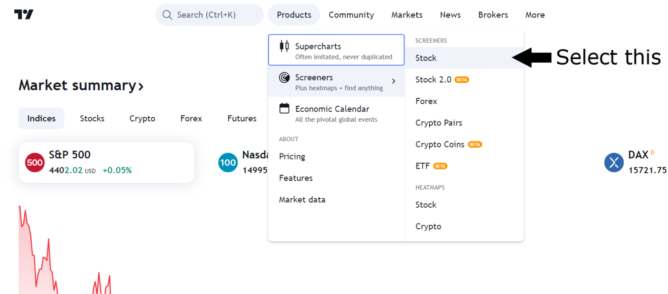This screenshot has width=668, height=294.
Task: Click the search magnifier icon
Action: pyautogui.click(x=167, y=15)
